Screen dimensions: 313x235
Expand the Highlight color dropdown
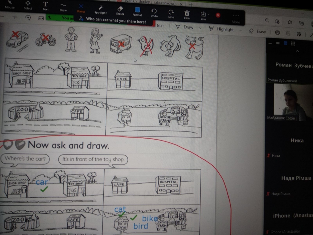(240, 30)
